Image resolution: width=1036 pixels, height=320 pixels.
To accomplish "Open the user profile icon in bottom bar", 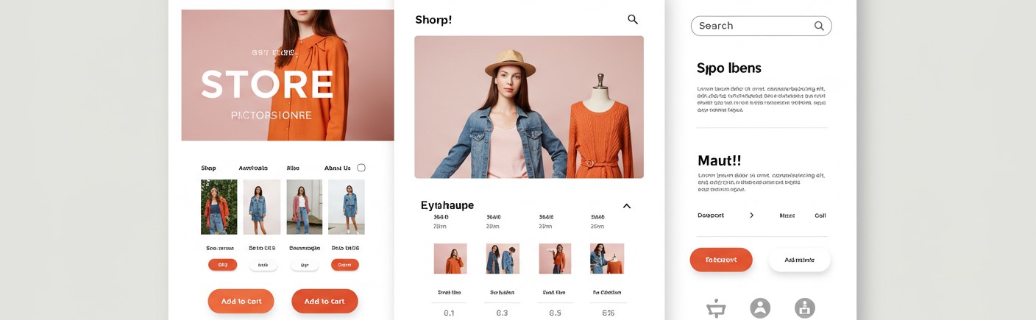I will click(760, 308).
